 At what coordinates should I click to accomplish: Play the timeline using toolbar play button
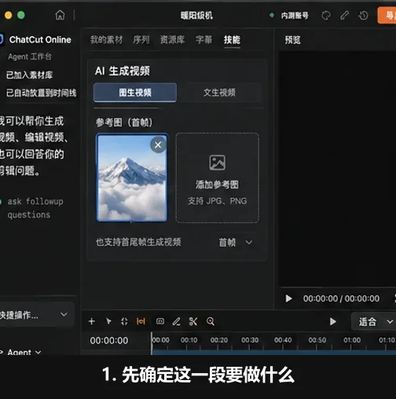(x=332, y=321)
